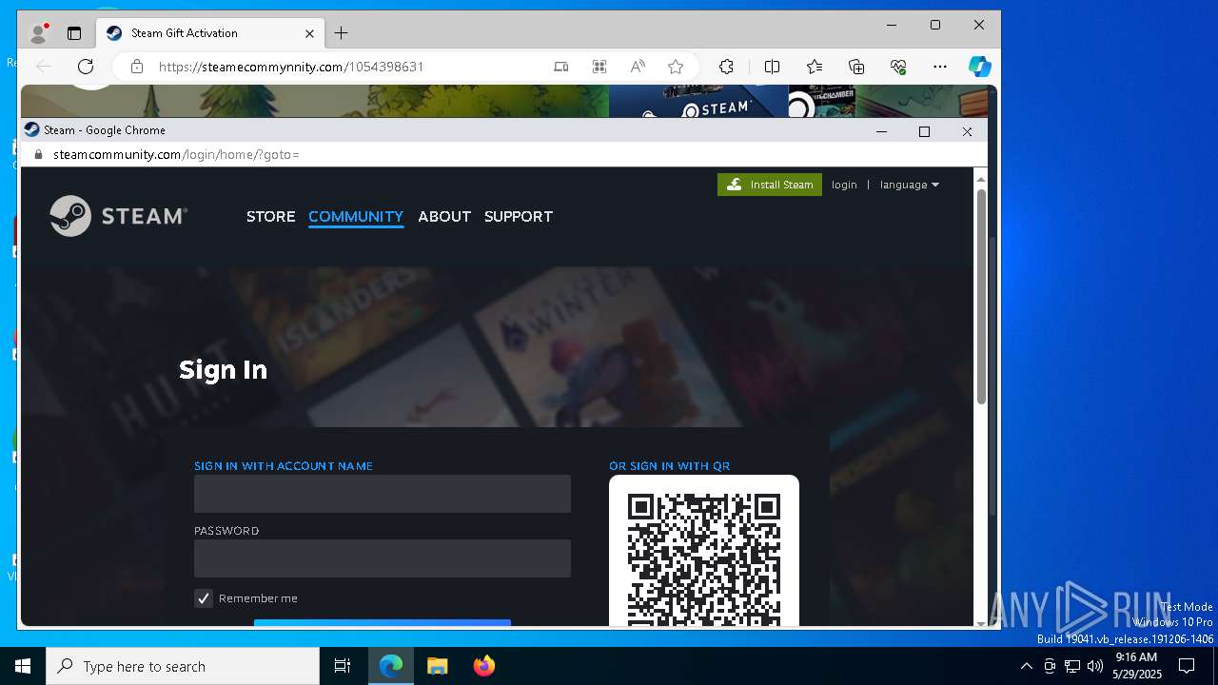This screenshot has width=1218, height=685.
Task: Open volume tray icon
Action: click(x=1095, y=666)
